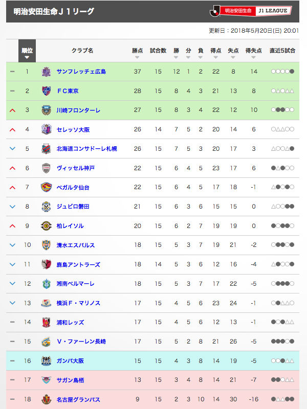
Task: Click サンフレッチェ広島 recent five results
Action: 282,72
